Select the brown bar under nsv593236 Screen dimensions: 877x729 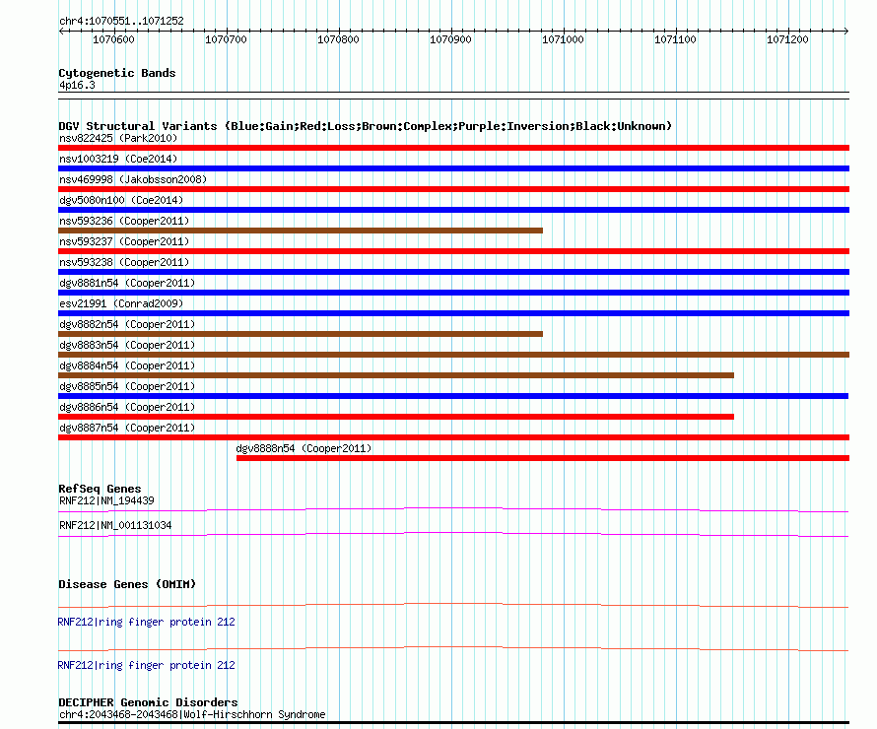point(301,231)
